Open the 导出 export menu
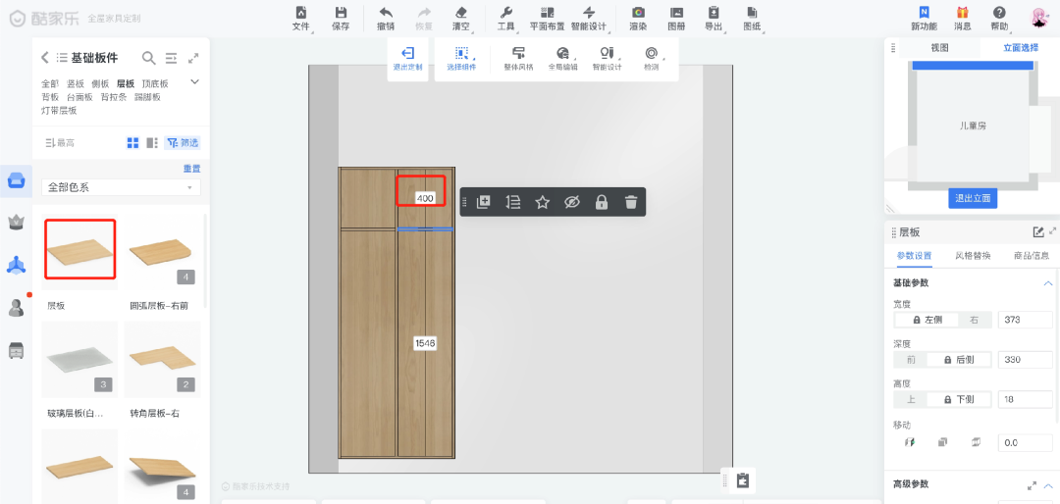 point(714,19)
